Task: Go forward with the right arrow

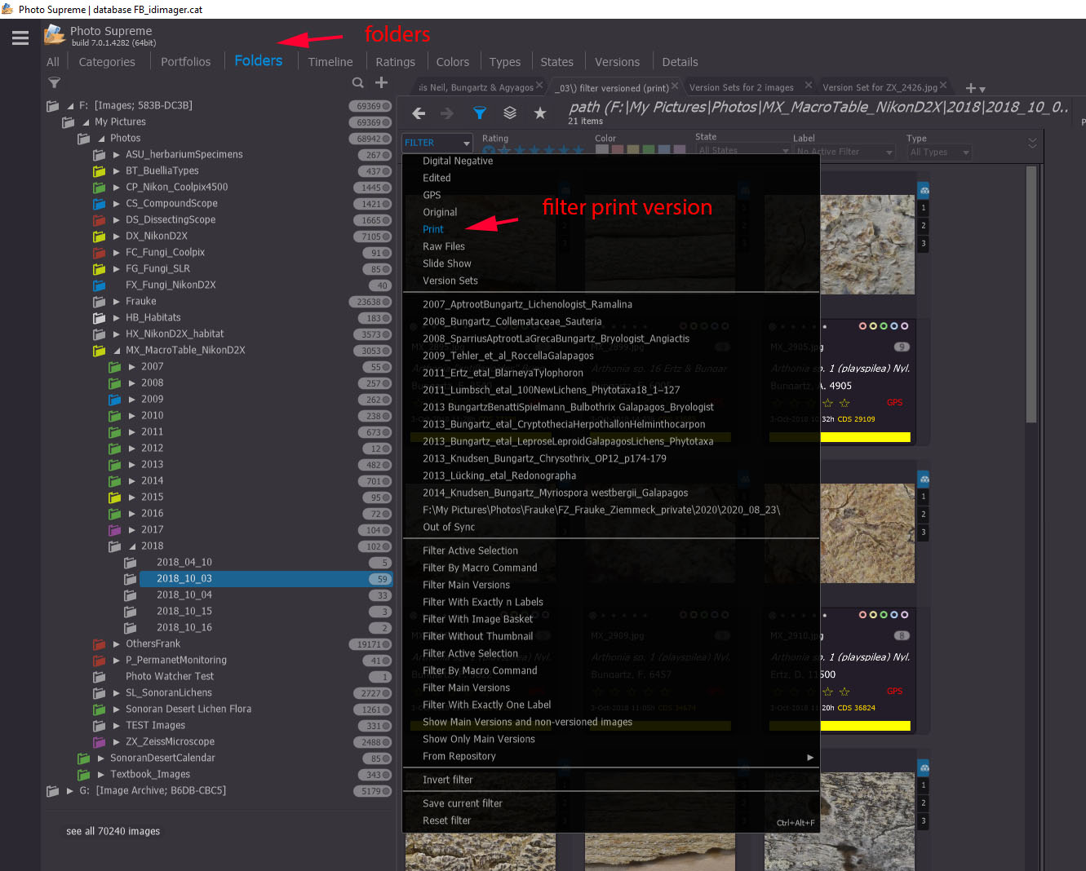Action: (x=446, y=113)
